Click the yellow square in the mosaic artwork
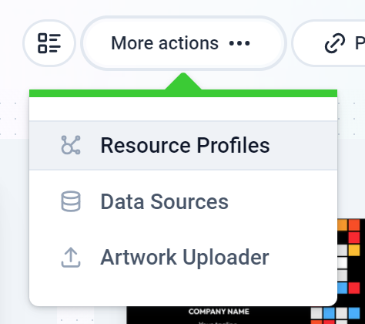The width and height of the screenshot is (365, 324). coord(354,250)
